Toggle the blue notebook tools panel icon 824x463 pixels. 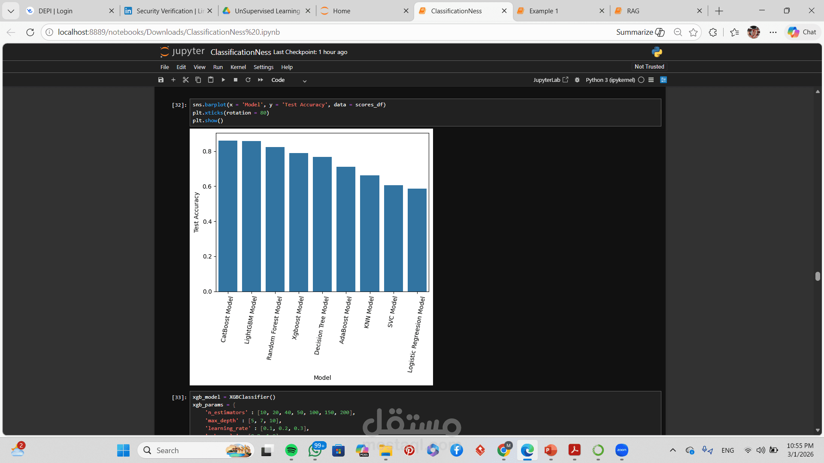[663, 80]
